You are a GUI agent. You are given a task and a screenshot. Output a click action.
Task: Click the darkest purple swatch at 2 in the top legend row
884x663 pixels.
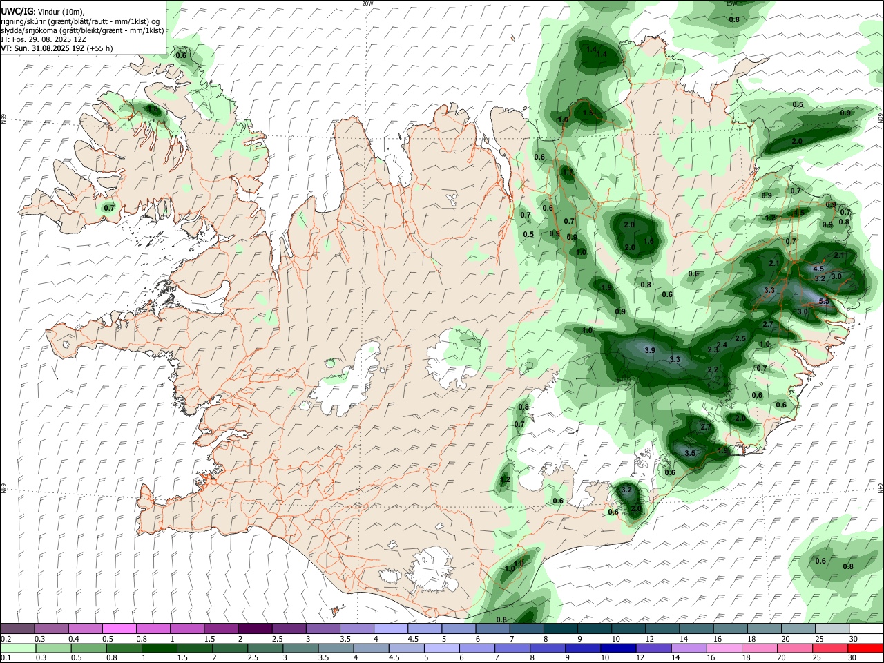[x=254, y=628]
